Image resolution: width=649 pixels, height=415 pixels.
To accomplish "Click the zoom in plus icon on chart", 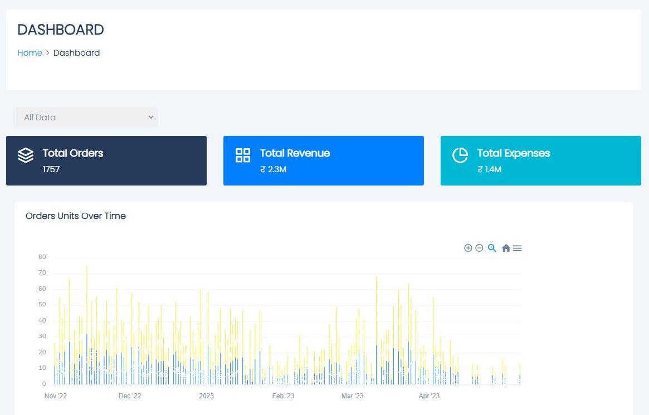I will pos(468,248).
